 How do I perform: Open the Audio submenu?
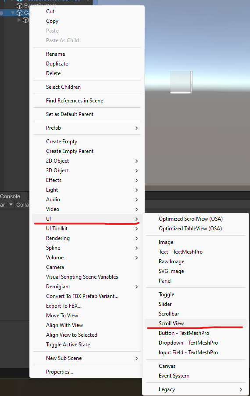[x=87, y=200]
